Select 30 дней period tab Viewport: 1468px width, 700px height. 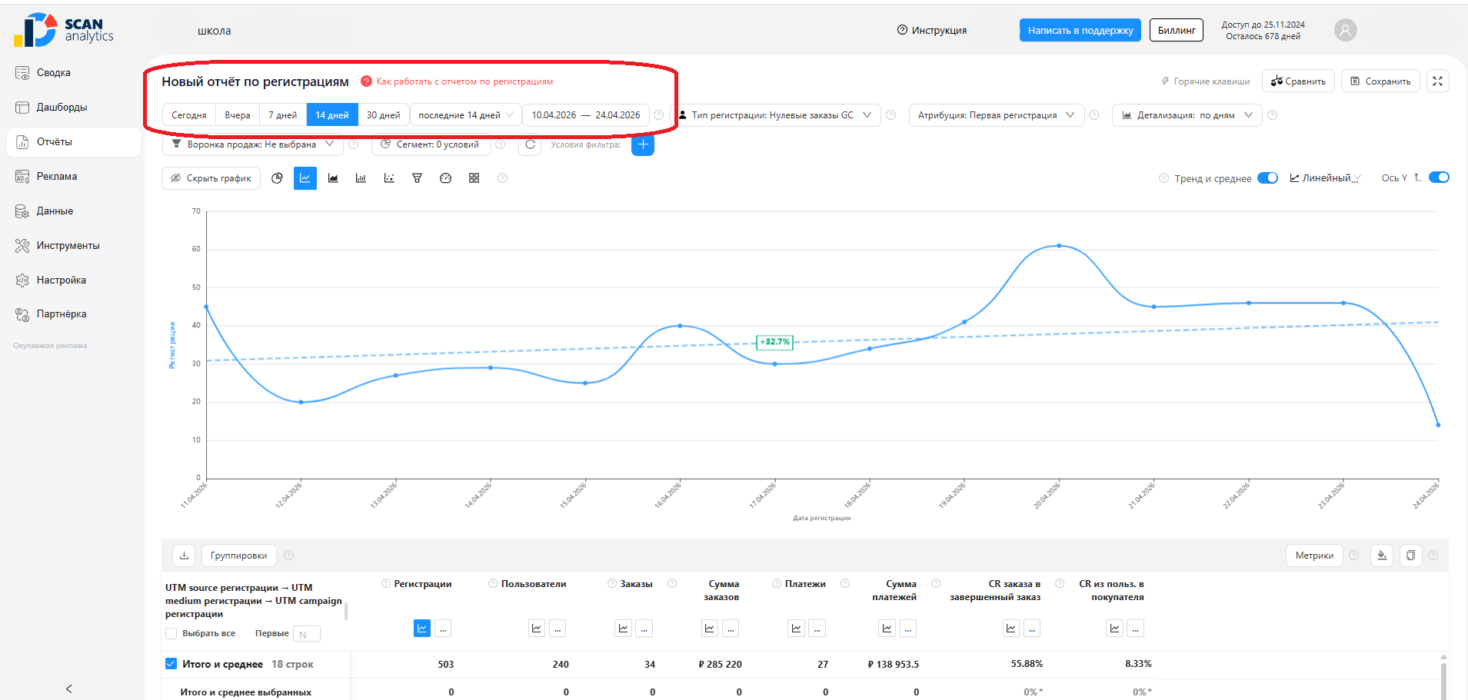tap(384, 115)
